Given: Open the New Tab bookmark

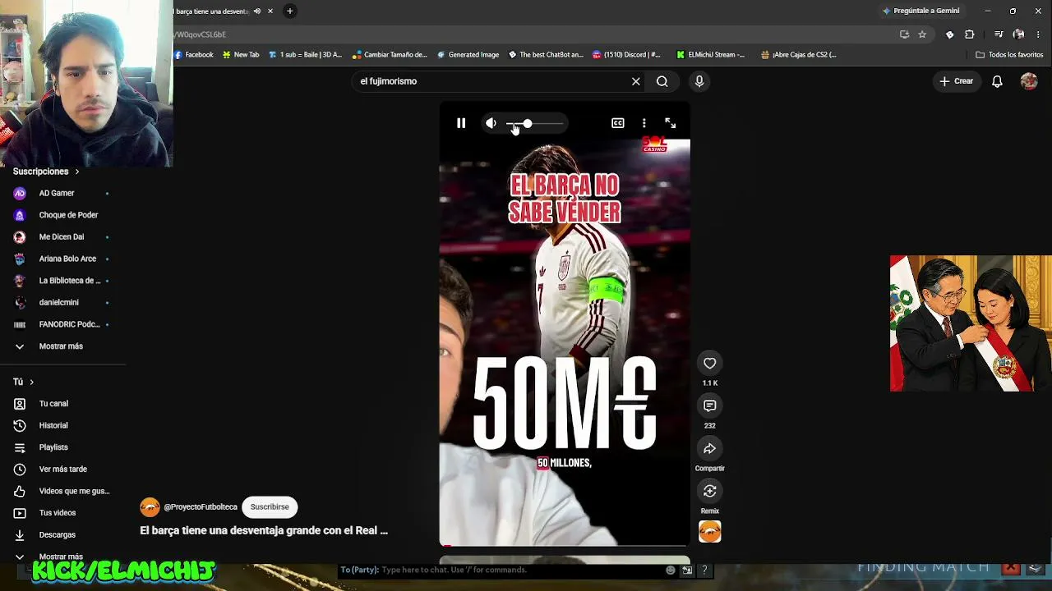Looking at the screenshot, I should (x=241, y=55).
